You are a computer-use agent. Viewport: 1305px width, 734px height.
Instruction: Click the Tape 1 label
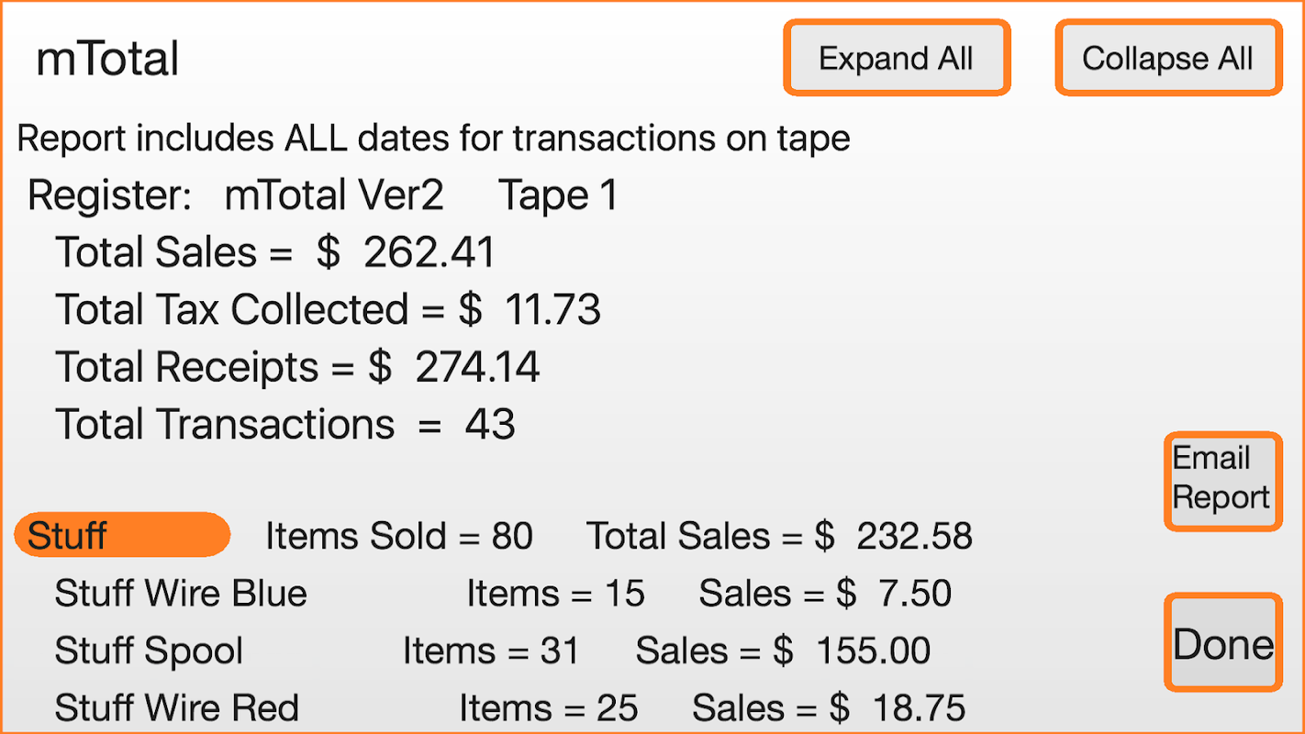558,195
